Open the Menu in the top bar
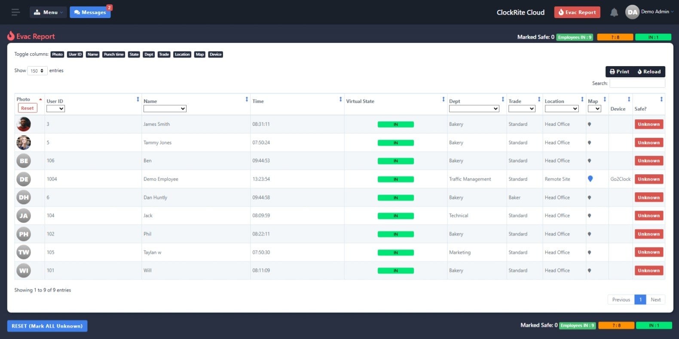This screenshot has width=679, height=339. 48,12
